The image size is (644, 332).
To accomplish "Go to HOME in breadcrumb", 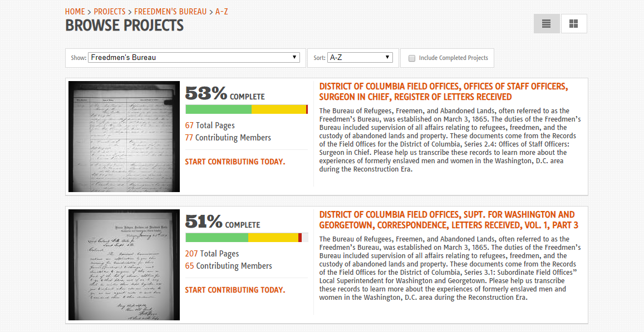I will [x=75, y=12].
